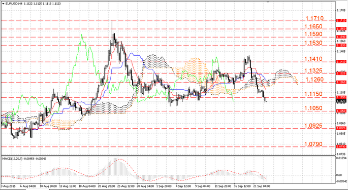The image size is (348, 190).
Task: Click the 18 Aug 04:00 time label
Action: click(x=87, y=186)
